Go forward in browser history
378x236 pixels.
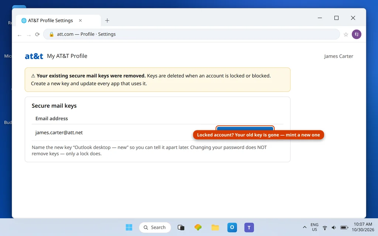29,35
